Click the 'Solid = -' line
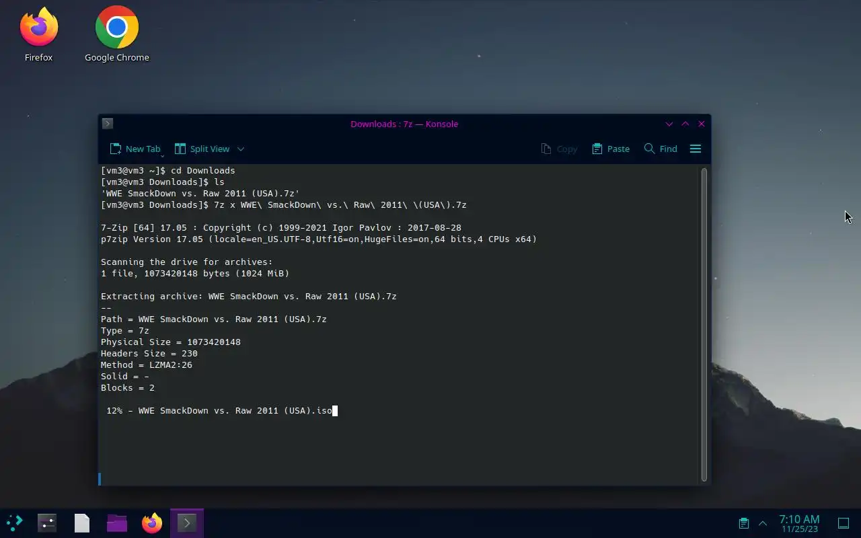The image size is (861, 538). [125, 377]
